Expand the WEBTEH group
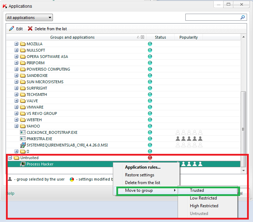The image size is (253, 222). (x=16, y=120)
